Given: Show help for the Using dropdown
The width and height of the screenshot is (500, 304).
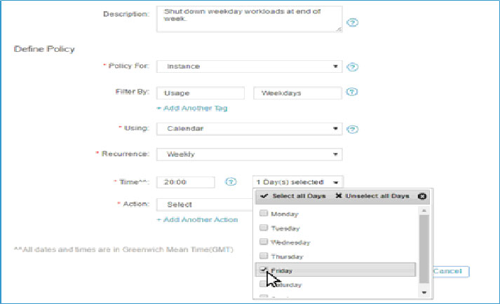Looking at the screenshot, I should point(352,129).
